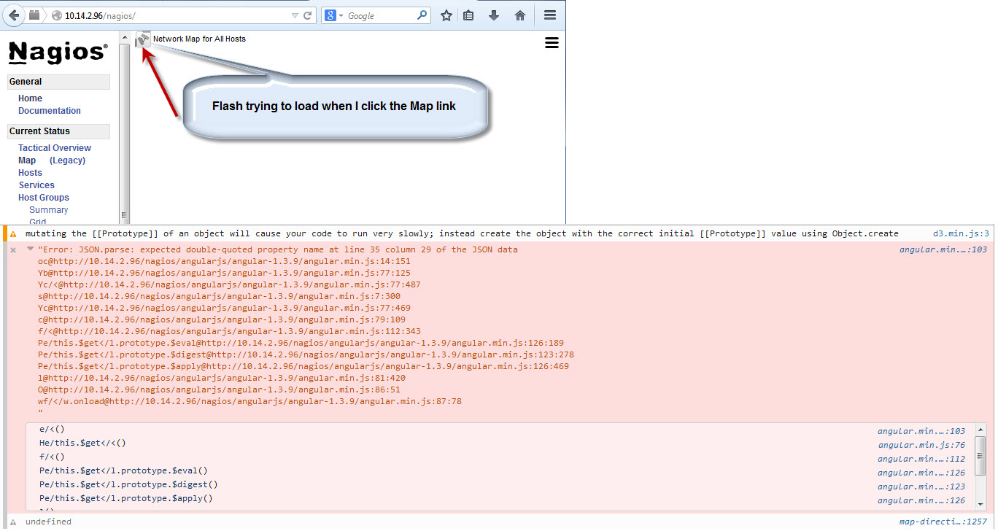Click the l.prototype.$digest() stack frame

tap(128, 484)
